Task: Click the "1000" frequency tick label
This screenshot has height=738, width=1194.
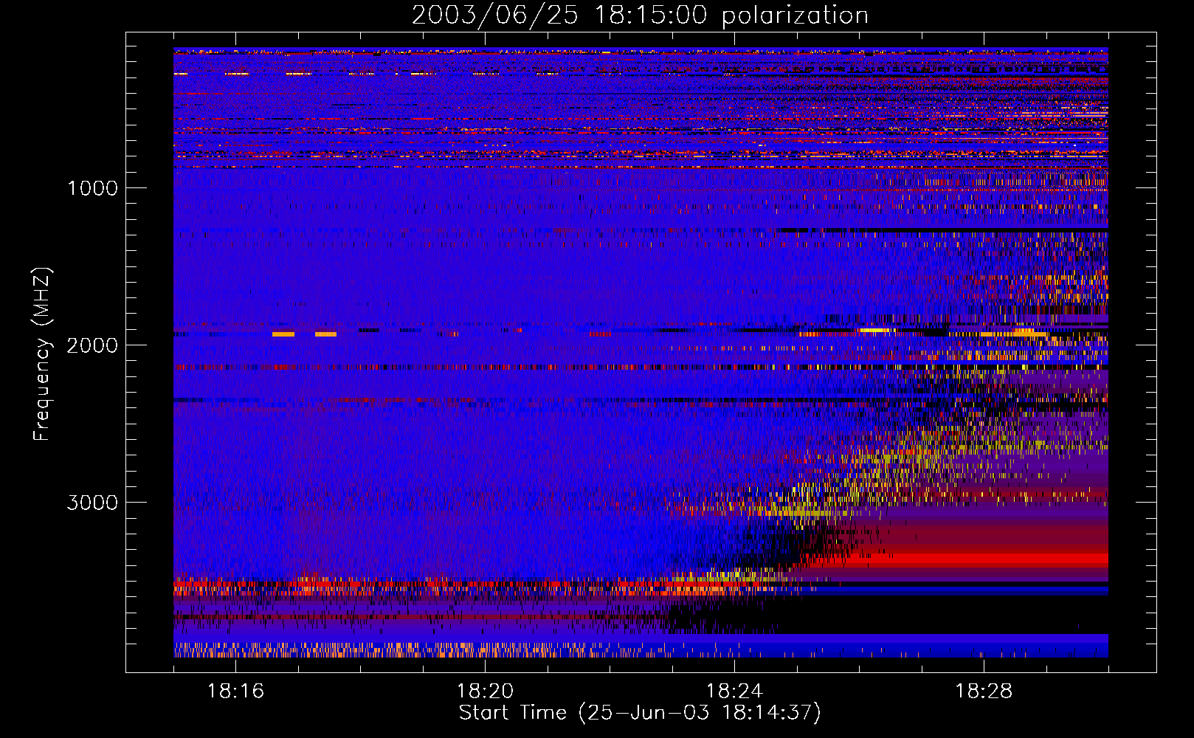Action: tap(92, 188)
